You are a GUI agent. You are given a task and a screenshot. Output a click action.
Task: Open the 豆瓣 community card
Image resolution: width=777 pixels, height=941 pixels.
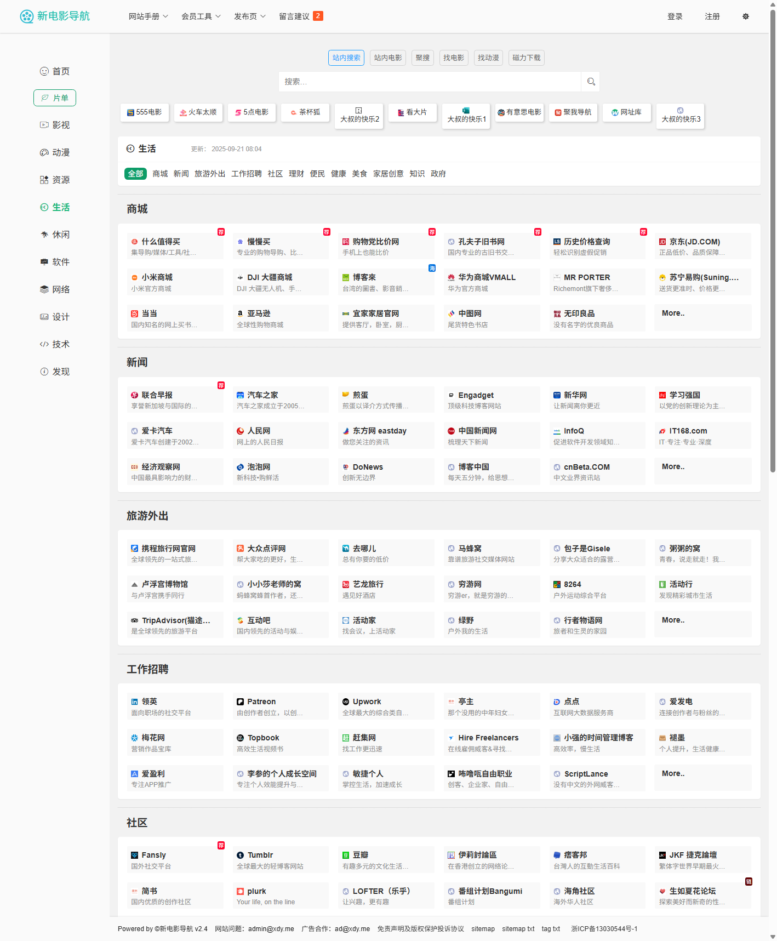pyautogui.click(x=386, y=860)
